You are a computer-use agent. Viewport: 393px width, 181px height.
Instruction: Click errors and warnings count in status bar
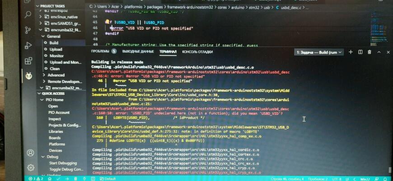coord(36,179)
